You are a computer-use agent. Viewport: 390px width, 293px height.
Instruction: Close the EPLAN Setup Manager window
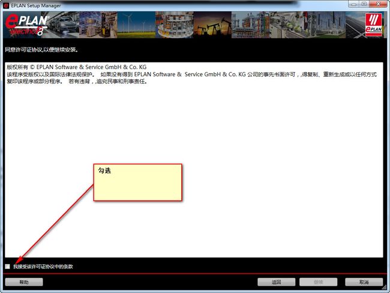point(378,4)
